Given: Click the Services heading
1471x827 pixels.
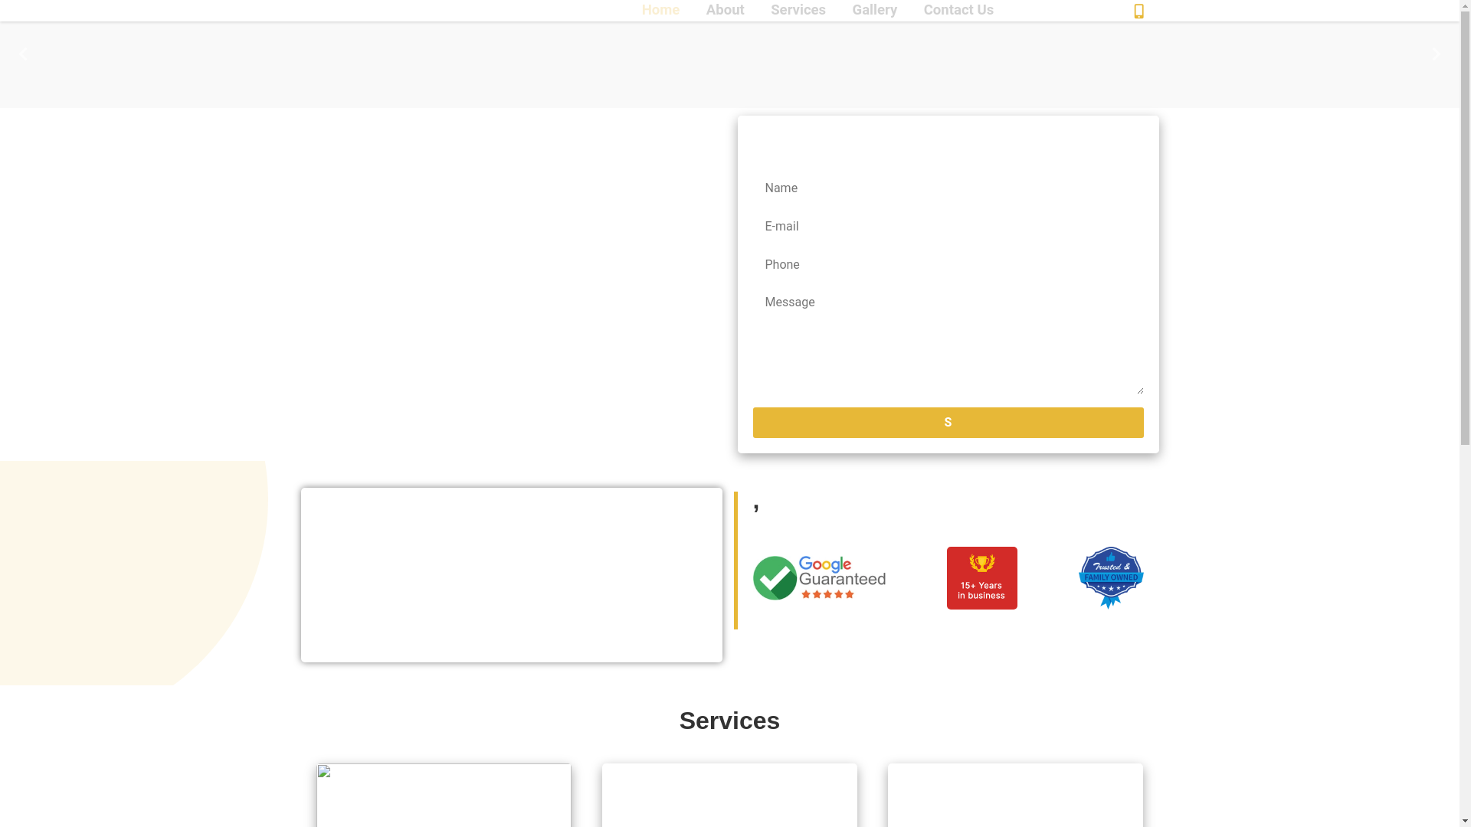Looking at the screenshot, I should [x=729, y=721].
